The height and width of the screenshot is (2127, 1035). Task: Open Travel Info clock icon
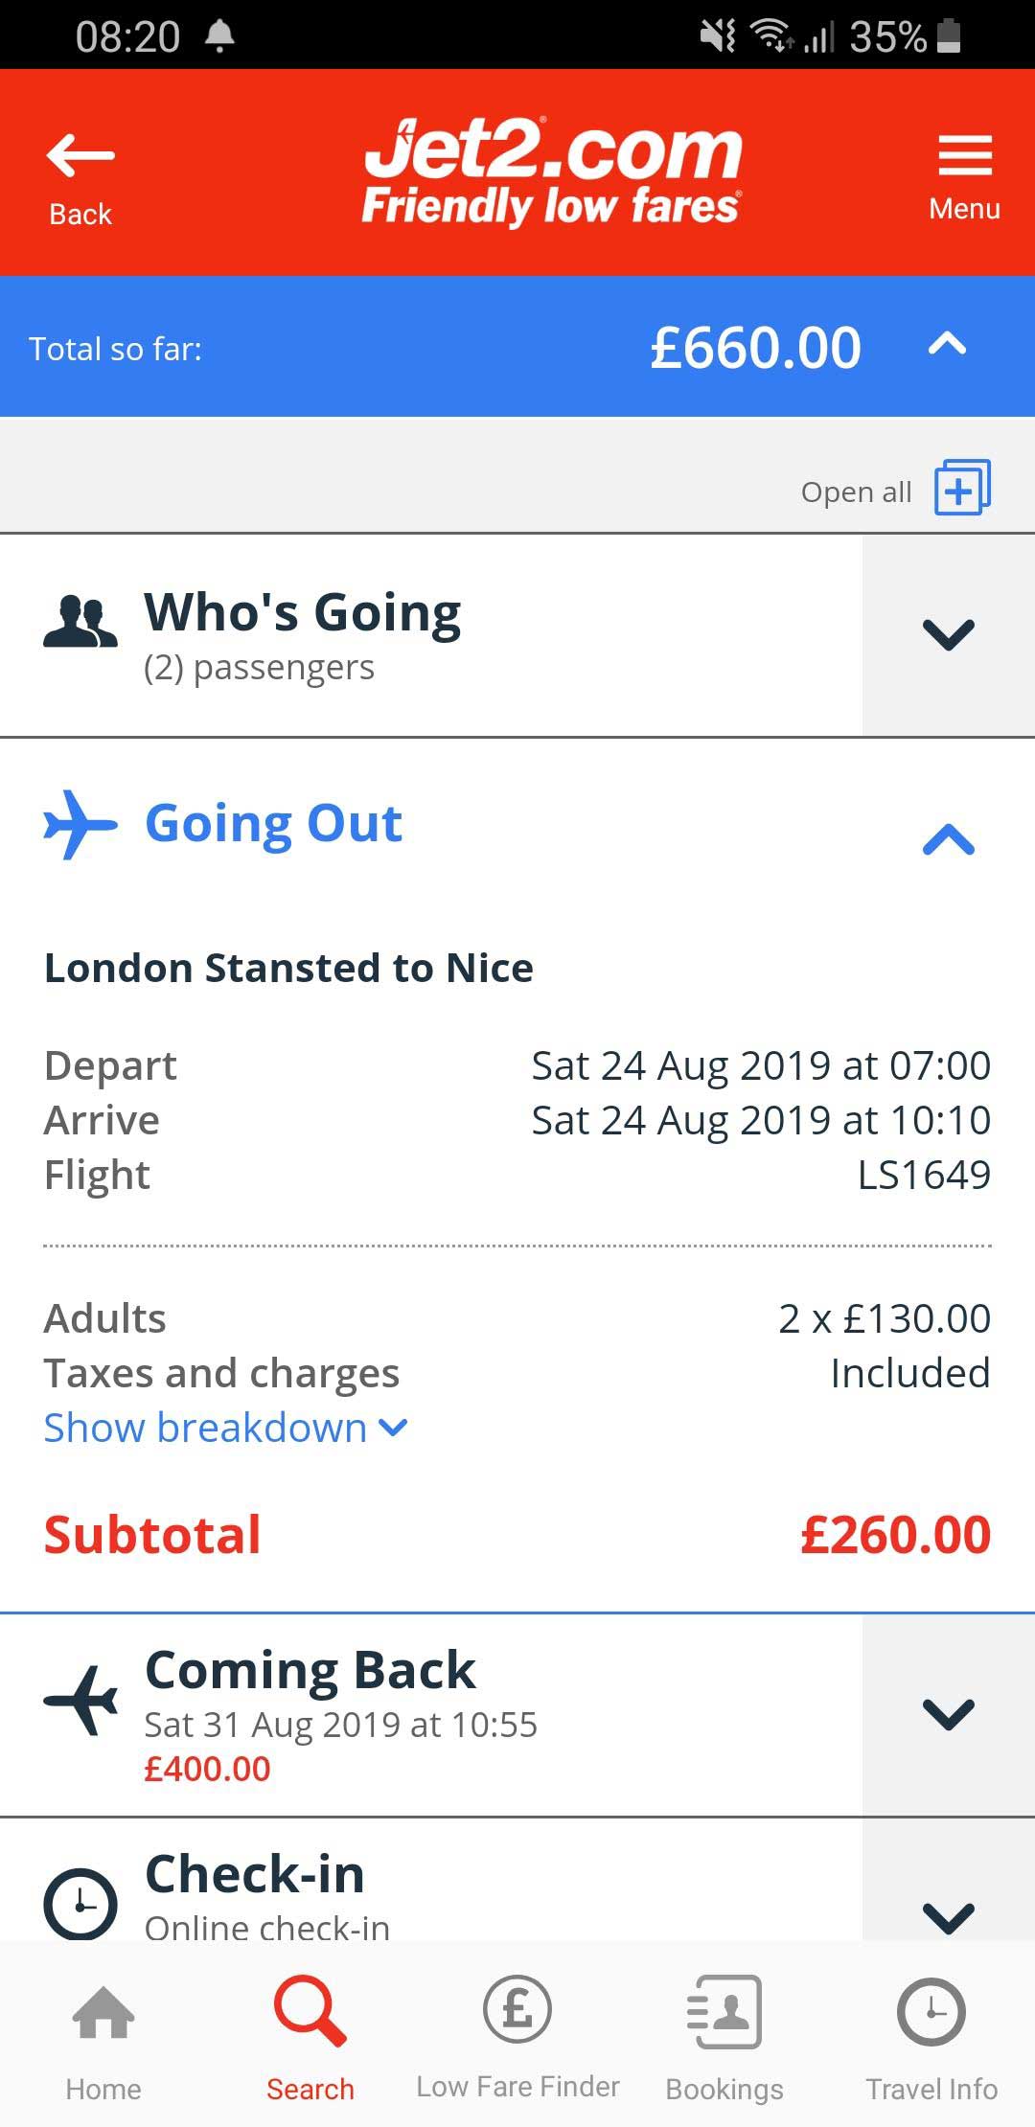931,2011
